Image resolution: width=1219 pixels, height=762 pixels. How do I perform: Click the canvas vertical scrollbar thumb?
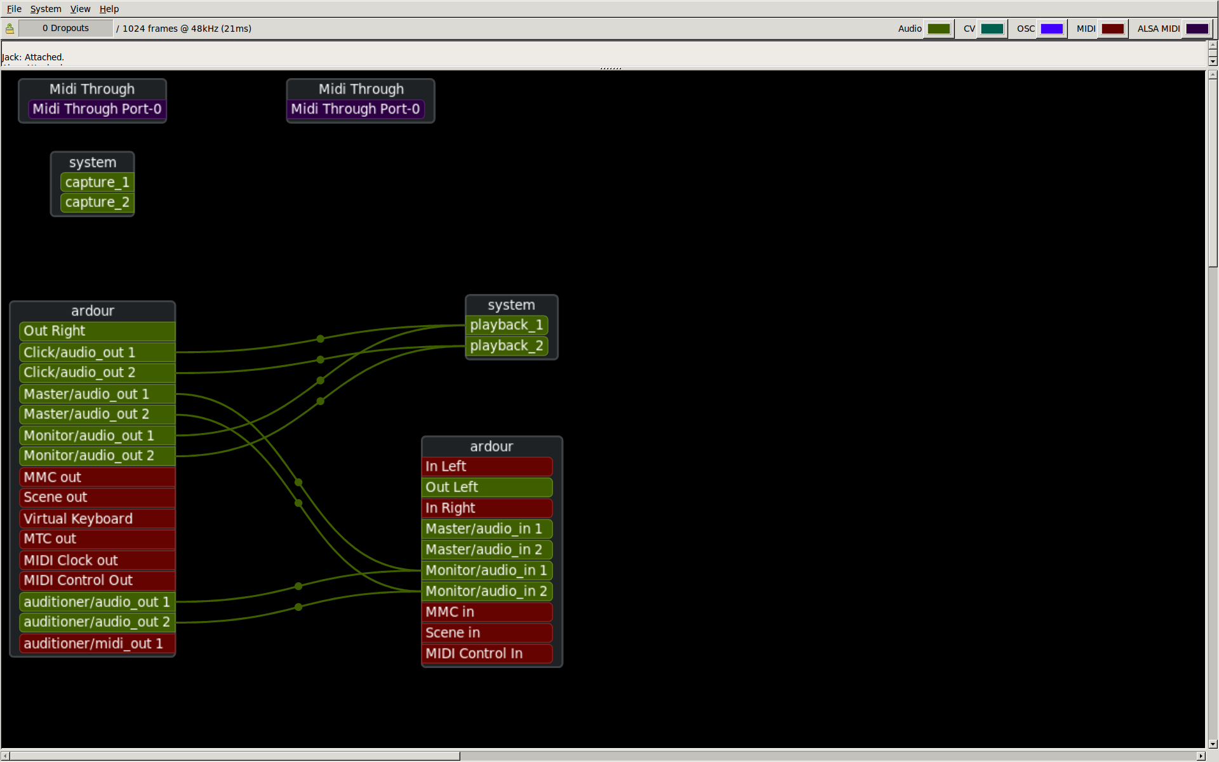pyautogui.click(x=1213, y=173)
